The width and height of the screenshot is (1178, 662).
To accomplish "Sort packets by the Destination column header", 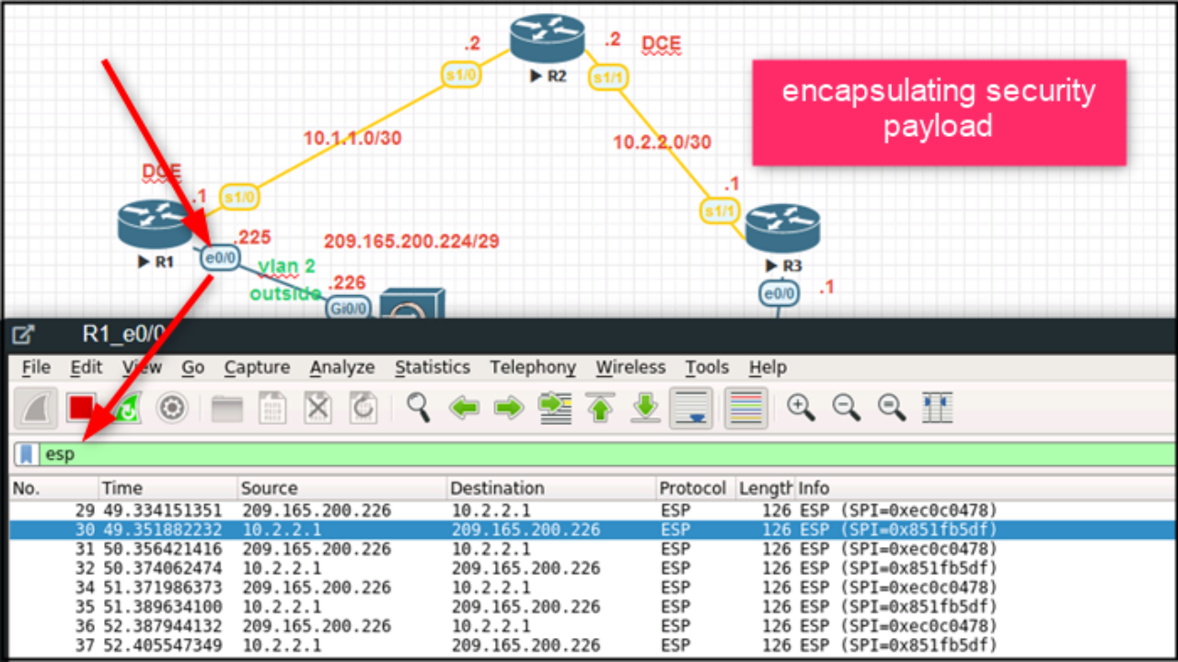I will [551, 488].
